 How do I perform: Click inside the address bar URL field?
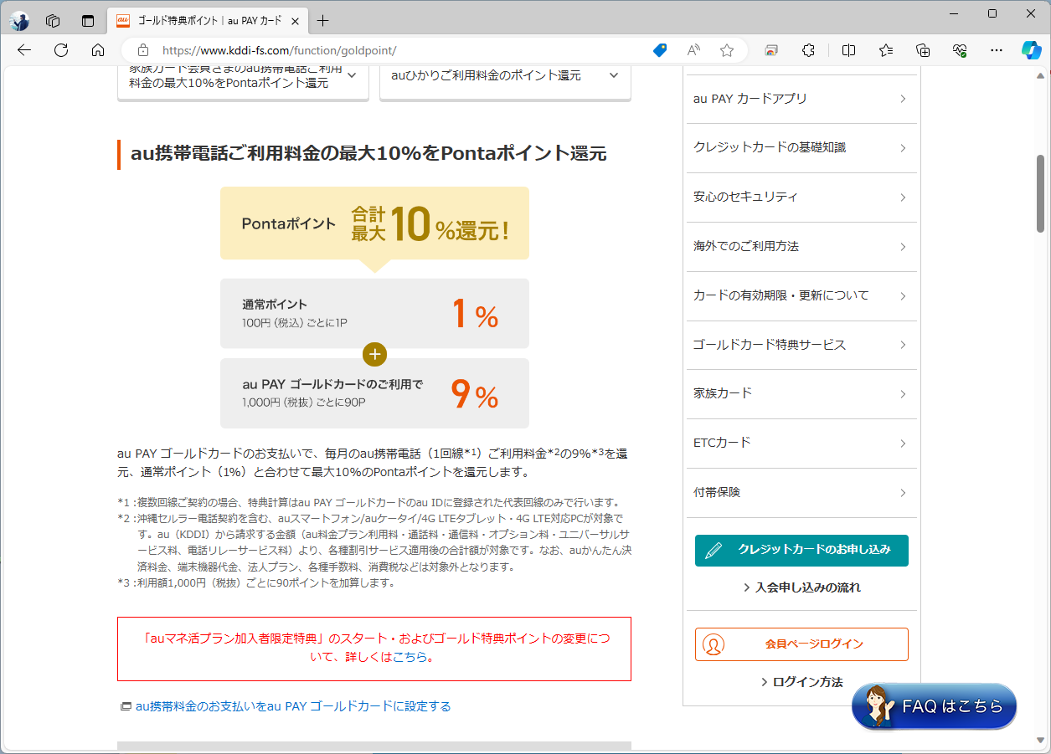coord(335,50)
